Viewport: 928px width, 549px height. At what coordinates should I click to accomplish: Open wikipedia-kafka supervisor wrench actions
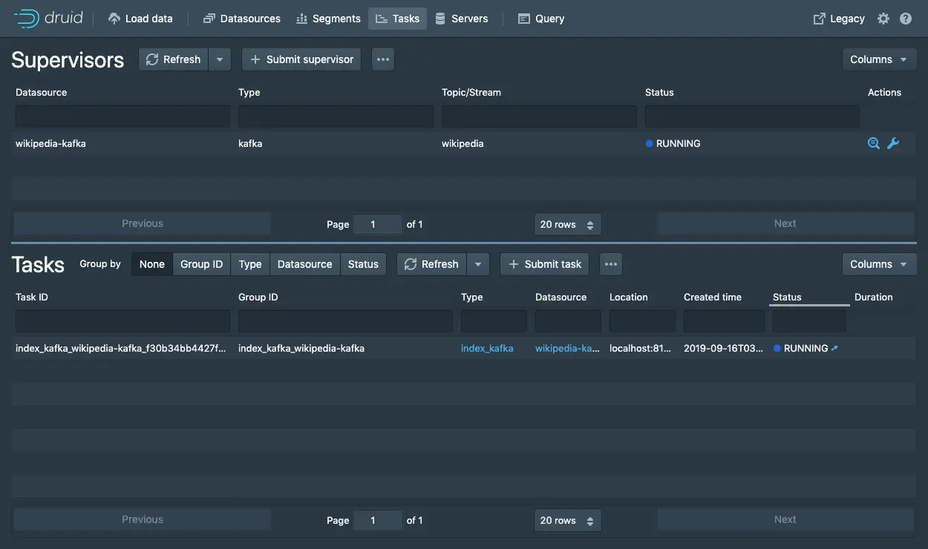[x=893, y=143]
